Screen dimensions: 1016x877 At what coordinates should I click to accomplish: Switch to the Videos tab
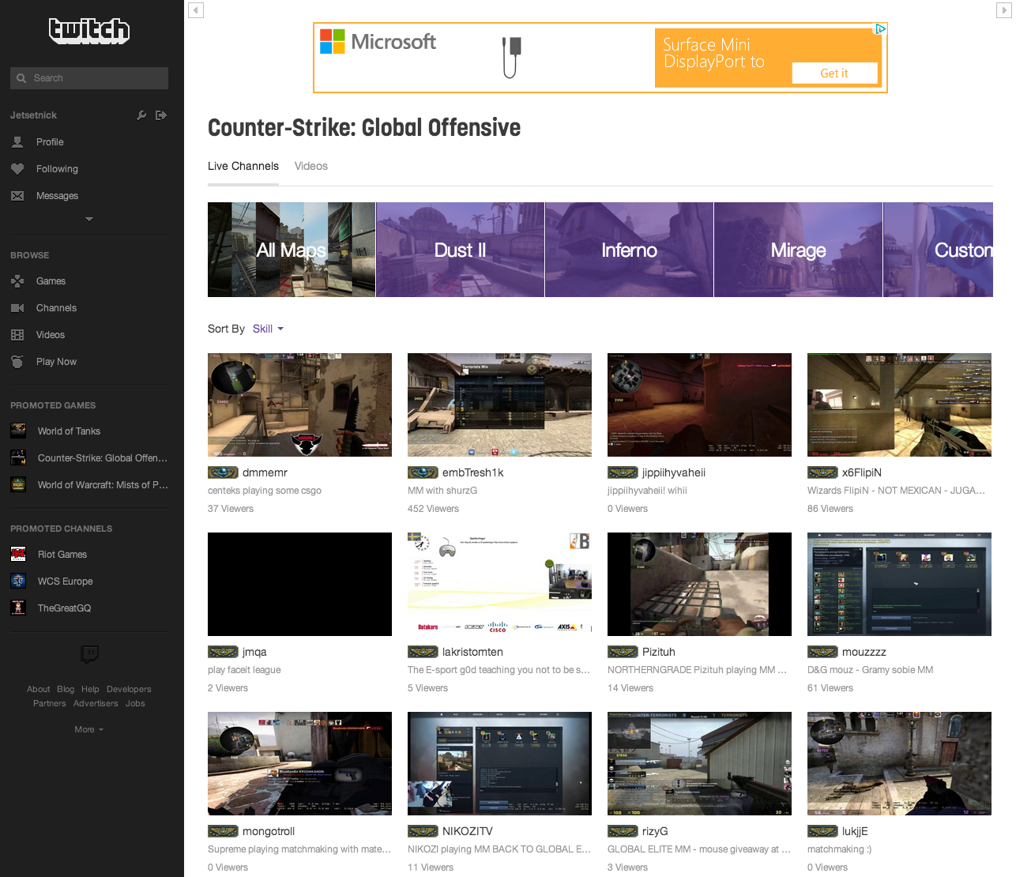pyautogui.click(x=310, y=166)
